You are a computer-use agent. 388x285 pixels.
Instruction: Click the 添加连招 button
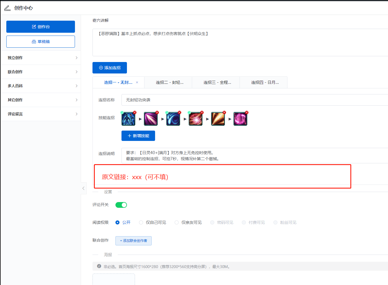[x=110, y=68]
